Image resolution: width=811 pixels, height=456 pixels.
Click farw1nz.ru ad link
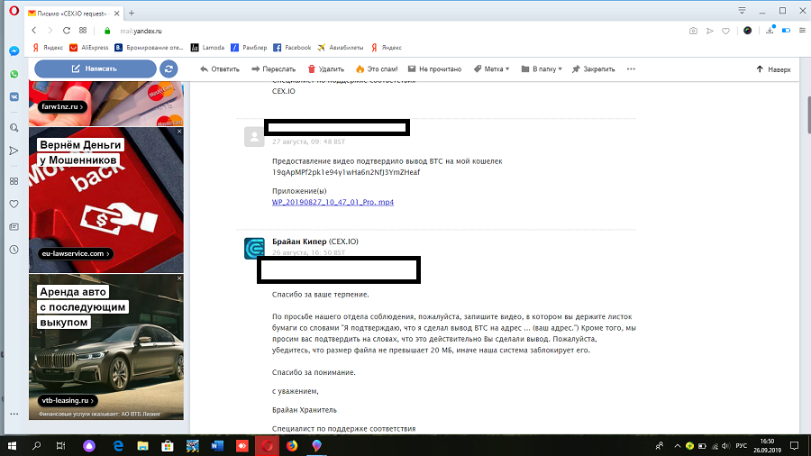(62, 106)
